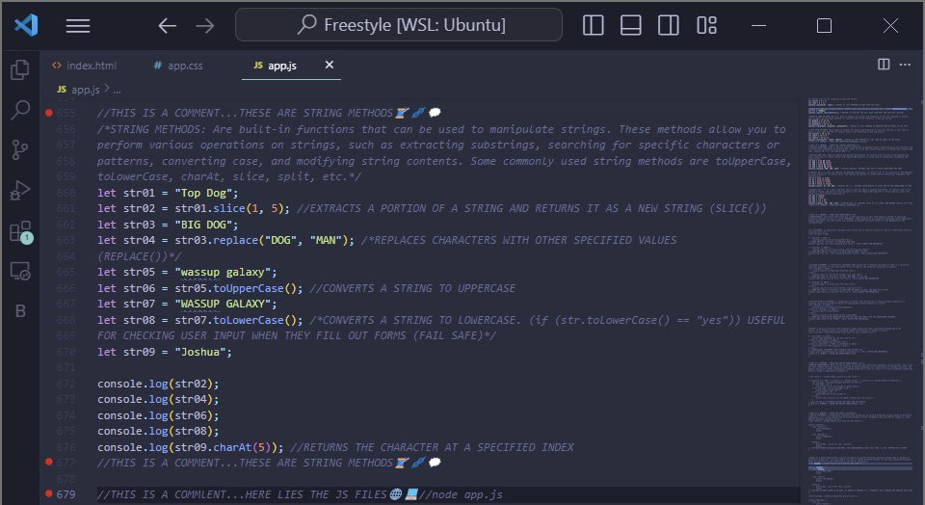Open the Source Control view
Screen dimensions: 925x505
pyautogui.click(x=20, y=149)
